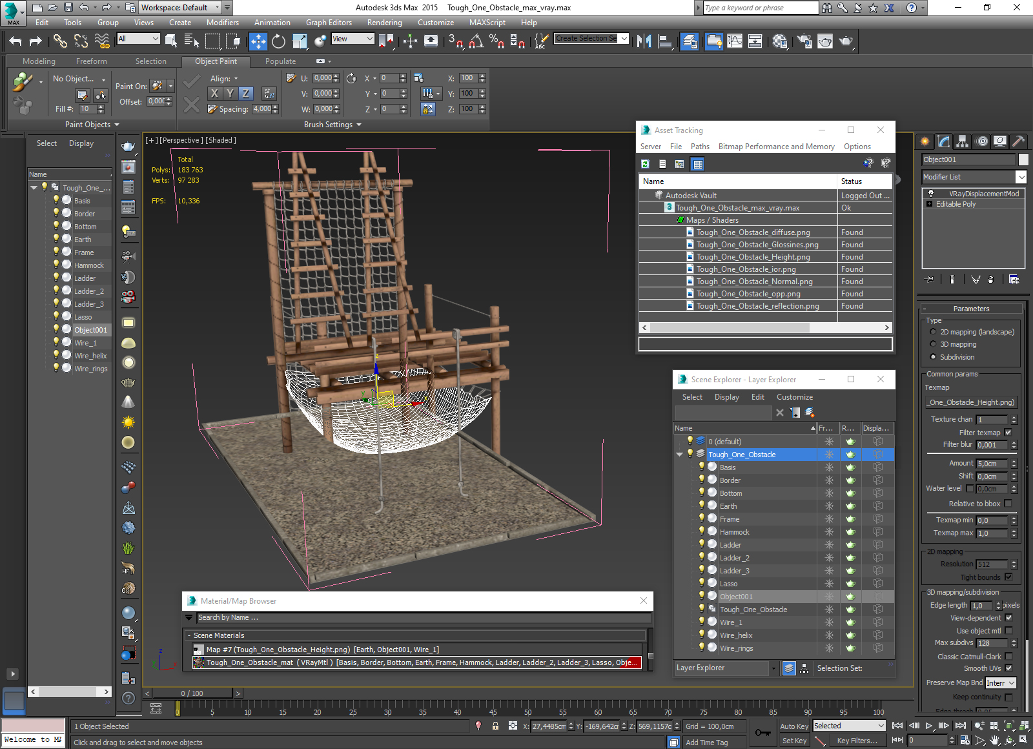Open the Modifiers menu
The image size is (1033, 749).
click(223, 23)
